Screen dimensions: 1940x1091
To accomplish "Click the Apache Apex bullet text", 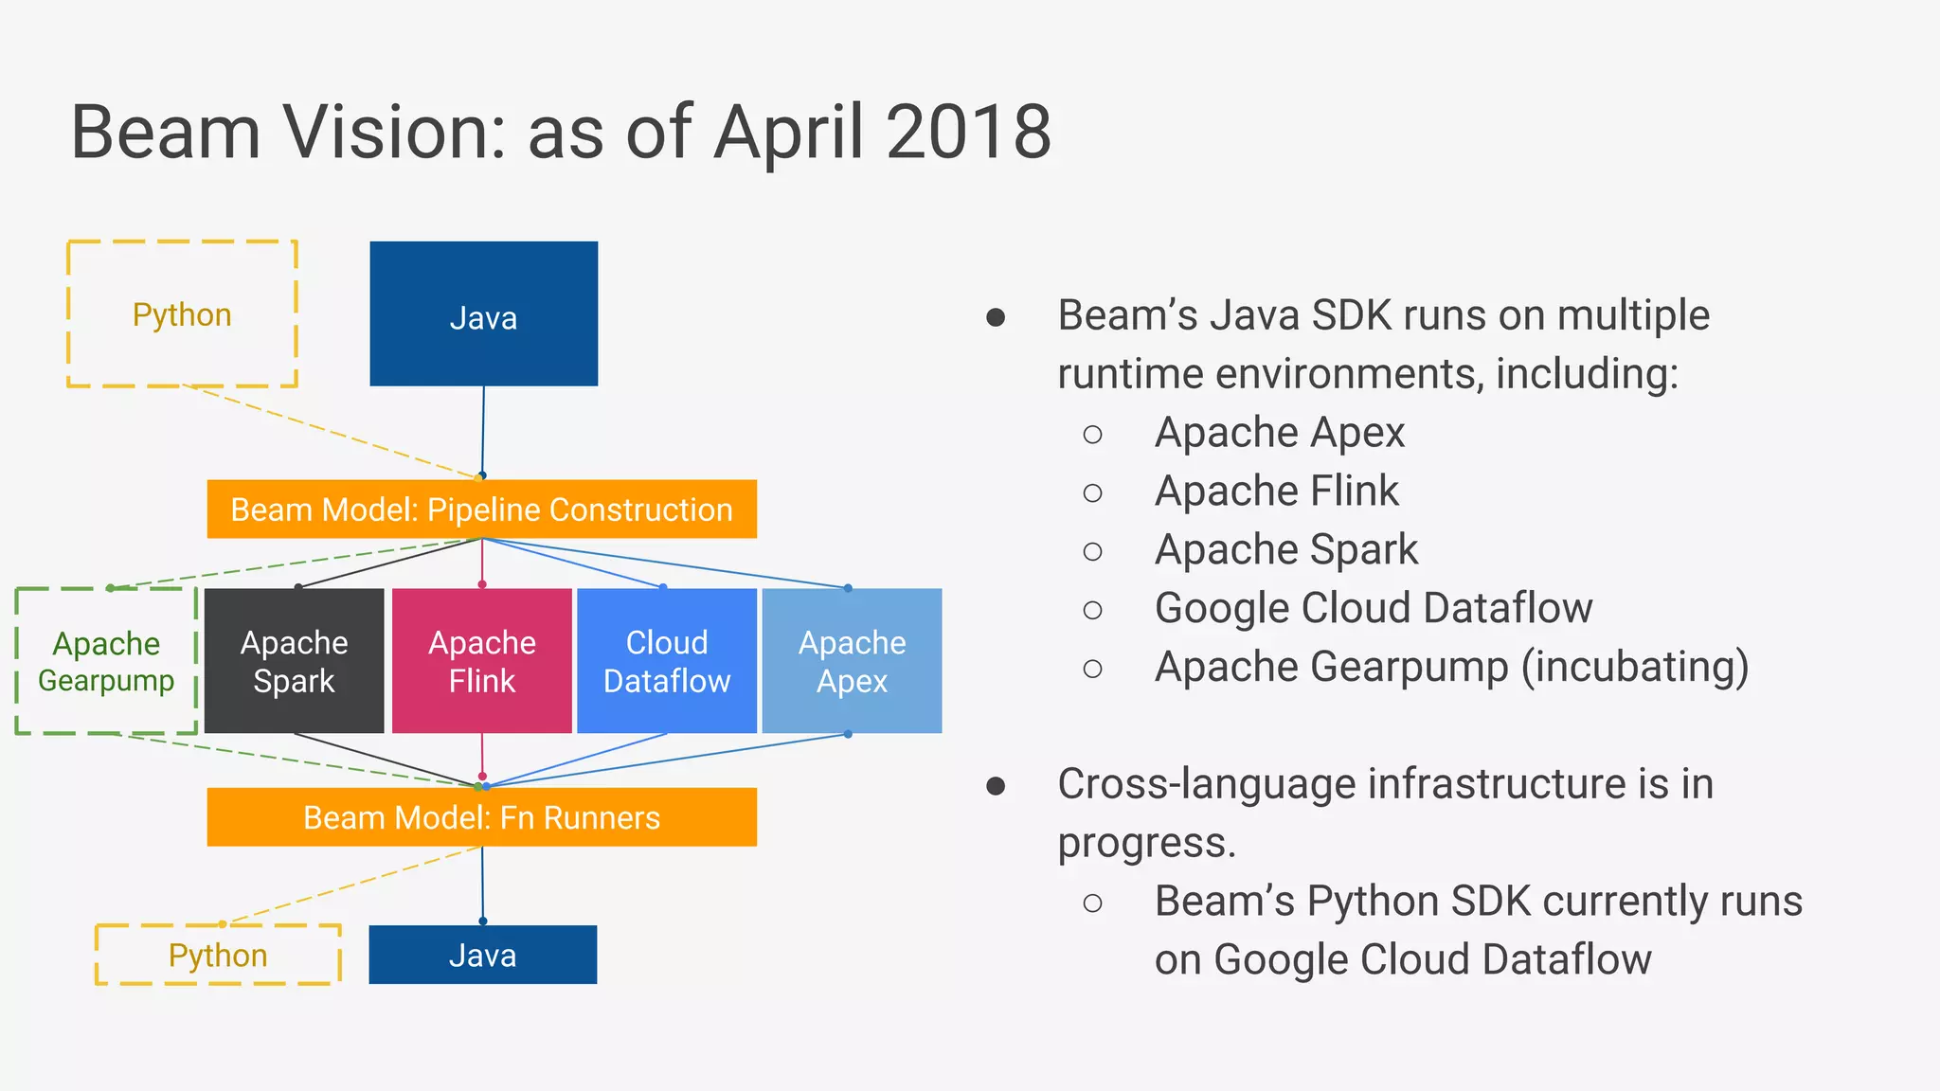I will 1279,433.
